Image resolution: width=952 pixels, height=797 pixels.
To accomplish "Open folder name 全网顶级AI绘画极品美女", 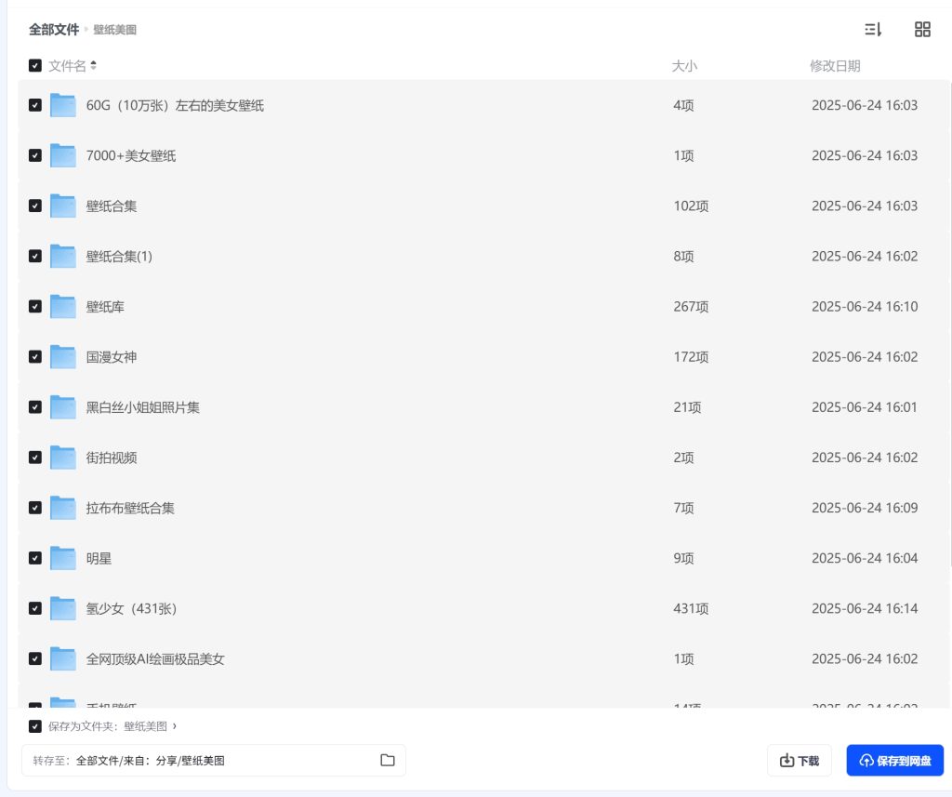I will tap(155, 659).
